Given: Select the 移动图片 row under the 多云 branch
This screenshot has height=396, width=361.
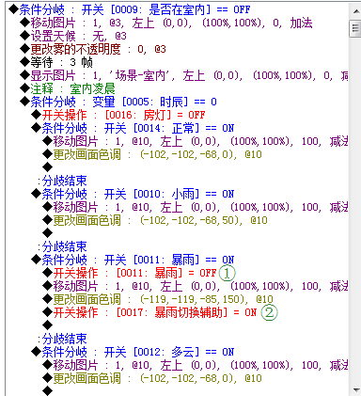Looking at the screenshot, I should click(196, 365).
